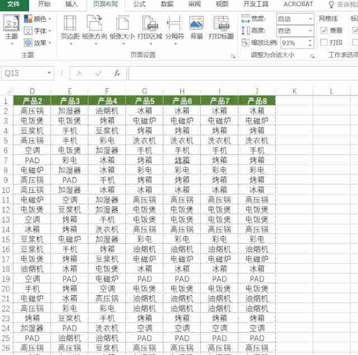Select column K header

pos(294,91)
